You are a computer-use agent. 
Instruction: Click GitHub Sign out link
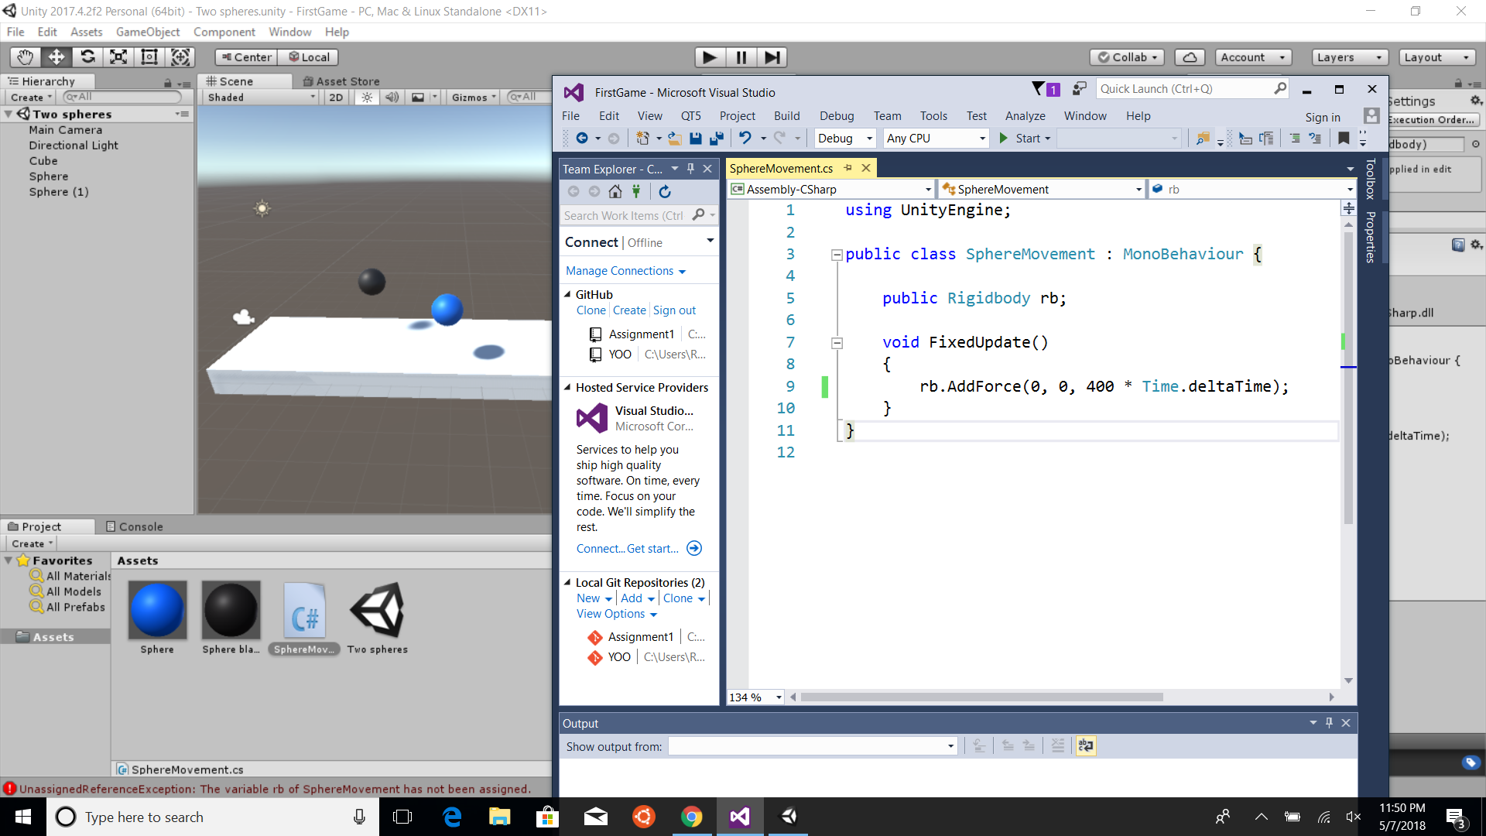pyautogui.click(x=674, y=310)
